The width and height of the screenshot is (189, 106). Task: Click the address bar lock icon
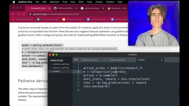pyautogui.click(x=30, y=14)
